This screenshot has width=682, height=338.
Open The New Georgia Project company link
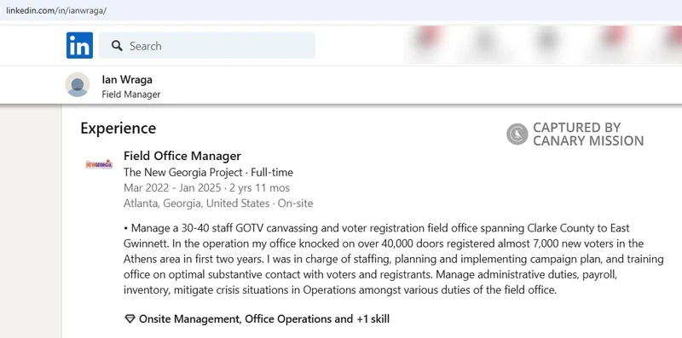pos(182,172)
